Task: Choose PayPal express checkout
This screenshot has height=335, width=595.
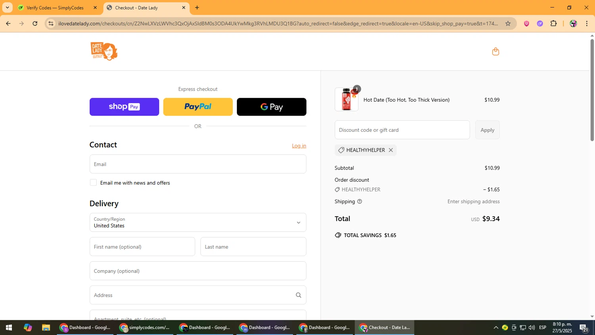Action: pyautogui.click(x=198, y=107)
